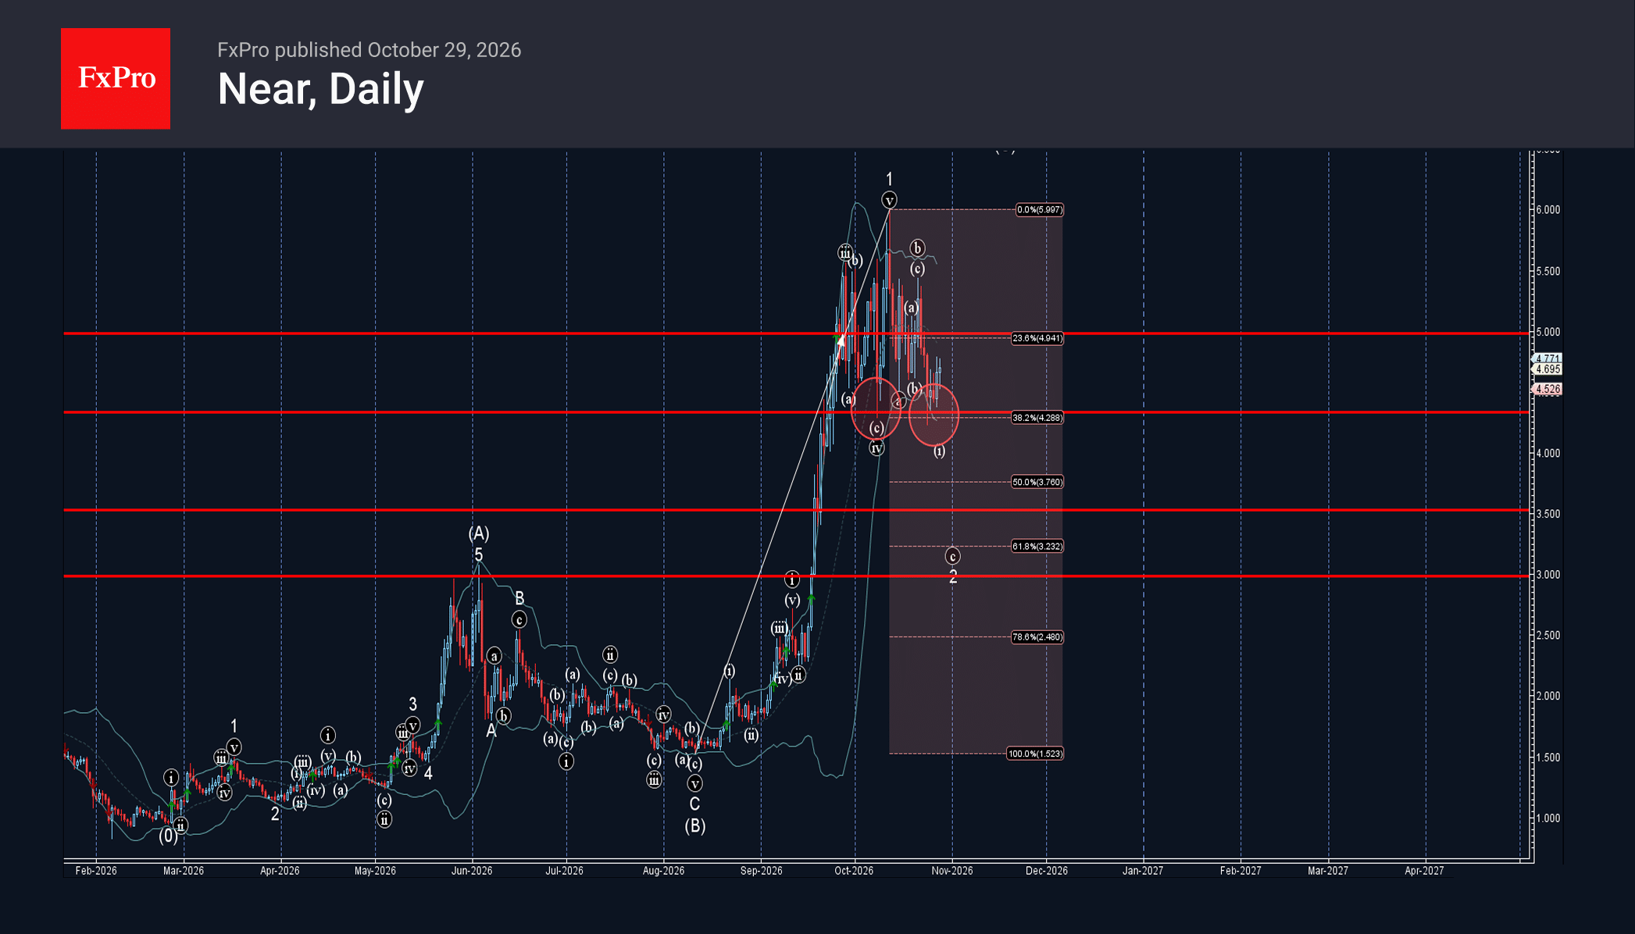Click the 4.771 price tag on axis
Viewport: 1635px width, 934px height.
[x=1547, y=359]
